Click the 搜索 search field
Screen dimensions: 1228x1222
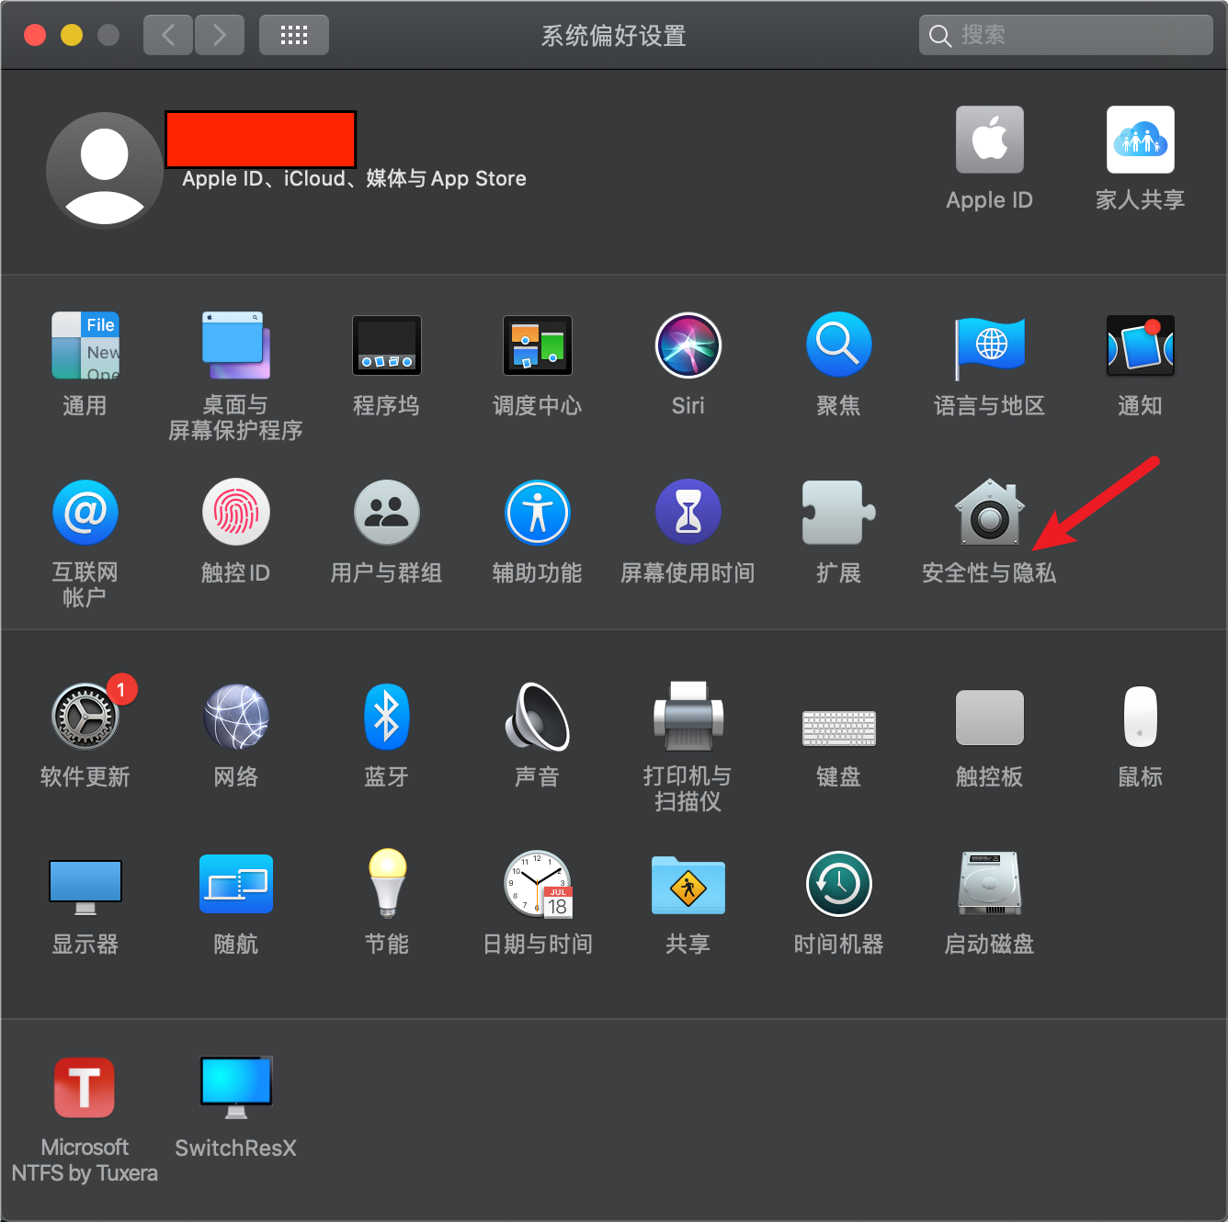tap(1064, 34)
